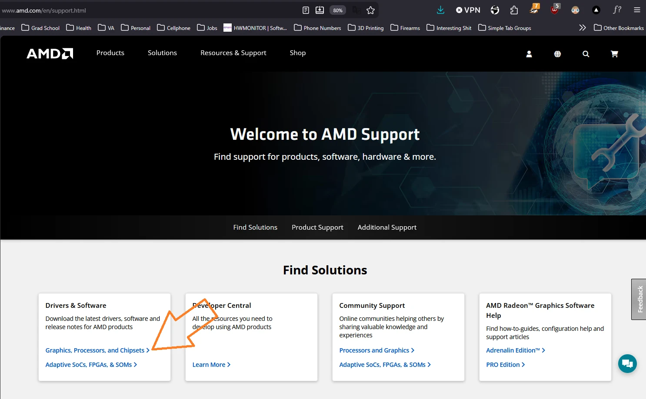Screen dimensions: 646x399
Task: Open the site search magnifier icon
Action: pos(586,54)
